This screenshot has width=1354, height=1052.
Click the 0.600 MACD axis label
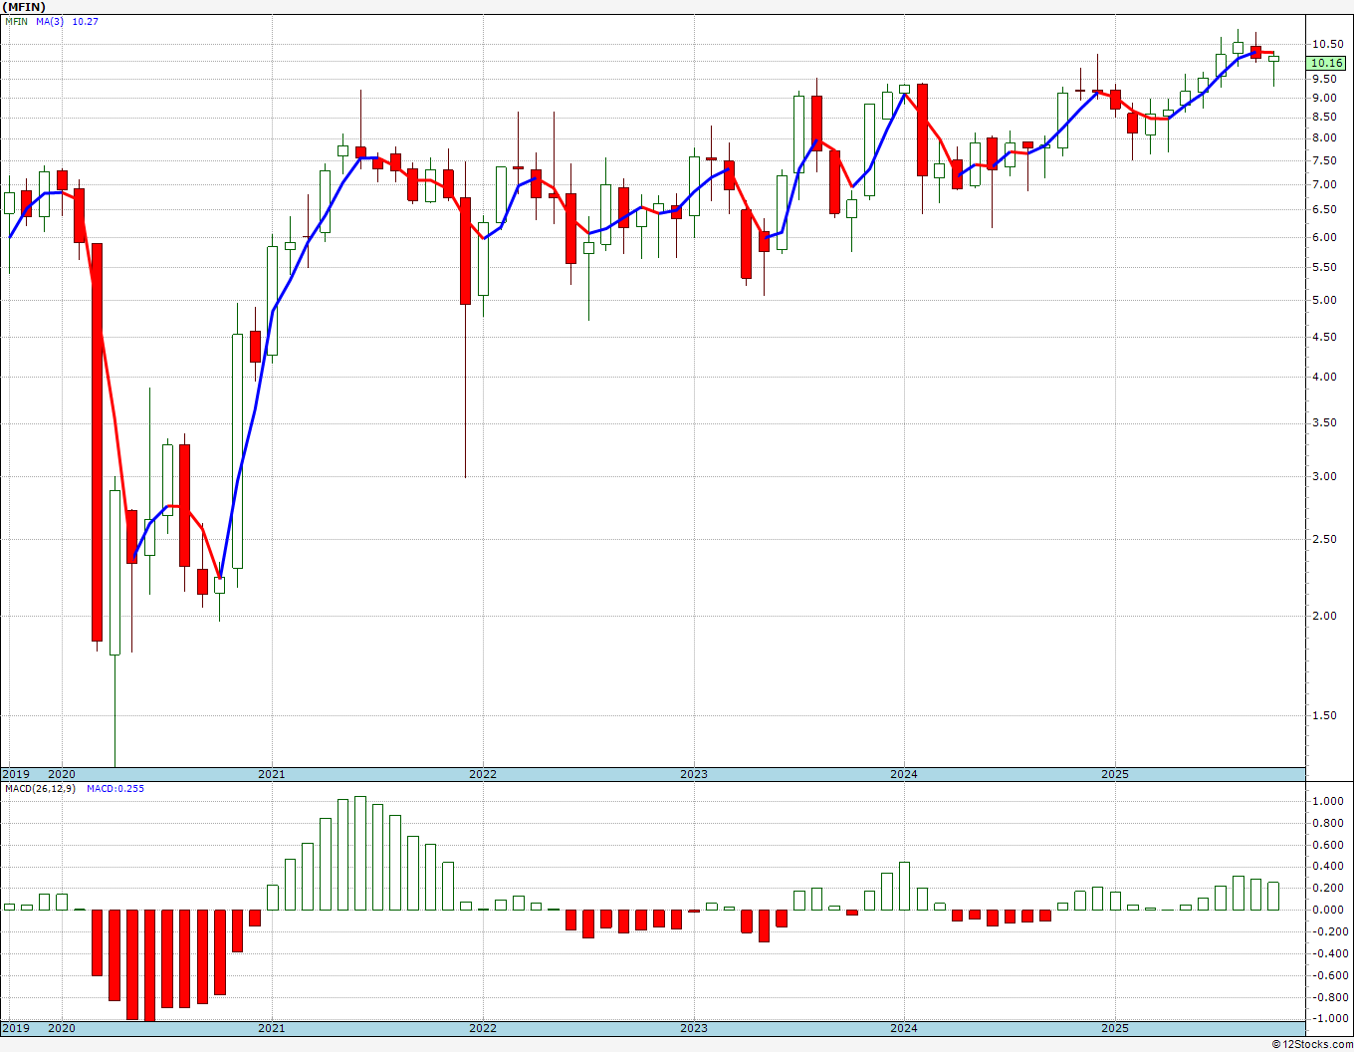(x=1330, y=845)
